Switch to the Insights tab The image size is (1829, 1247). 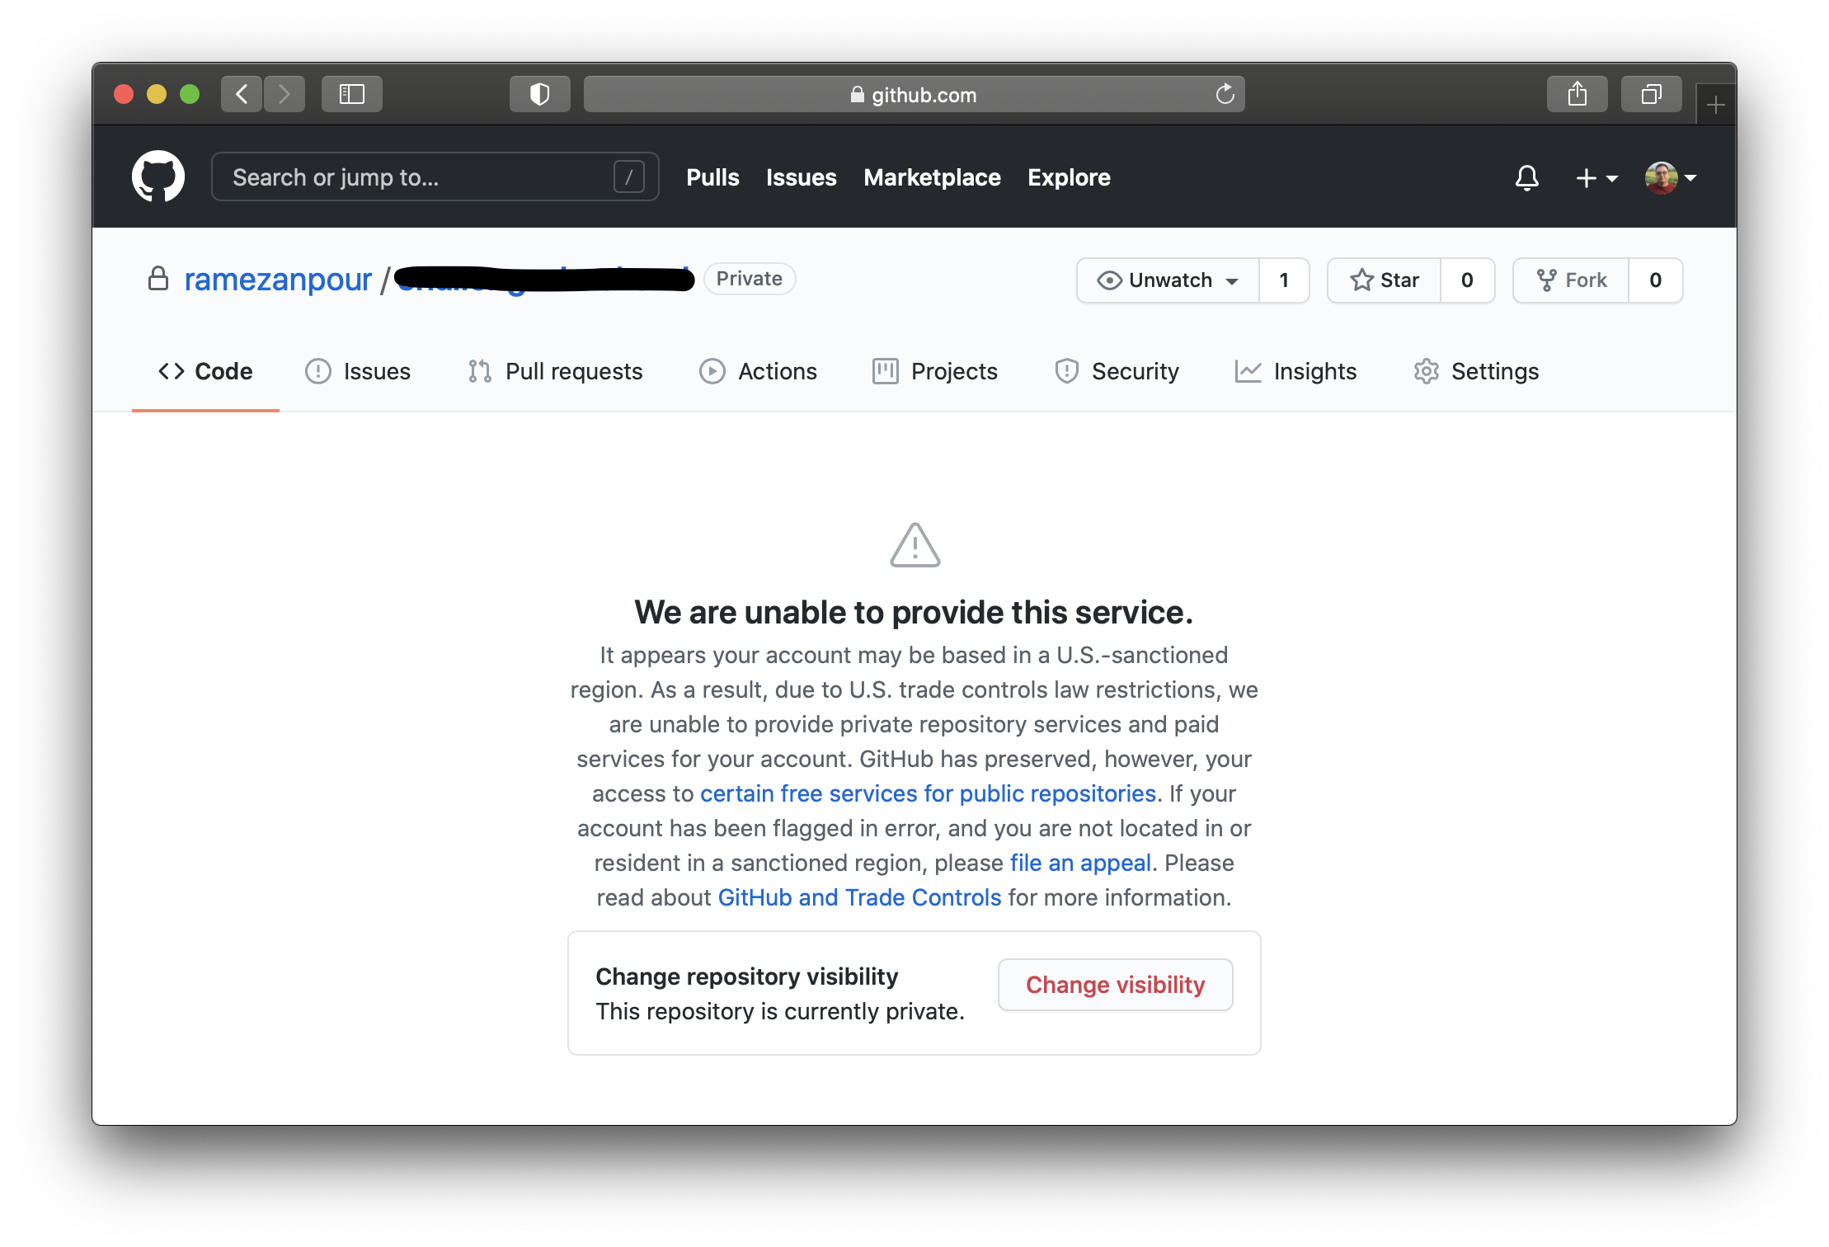1295,371
